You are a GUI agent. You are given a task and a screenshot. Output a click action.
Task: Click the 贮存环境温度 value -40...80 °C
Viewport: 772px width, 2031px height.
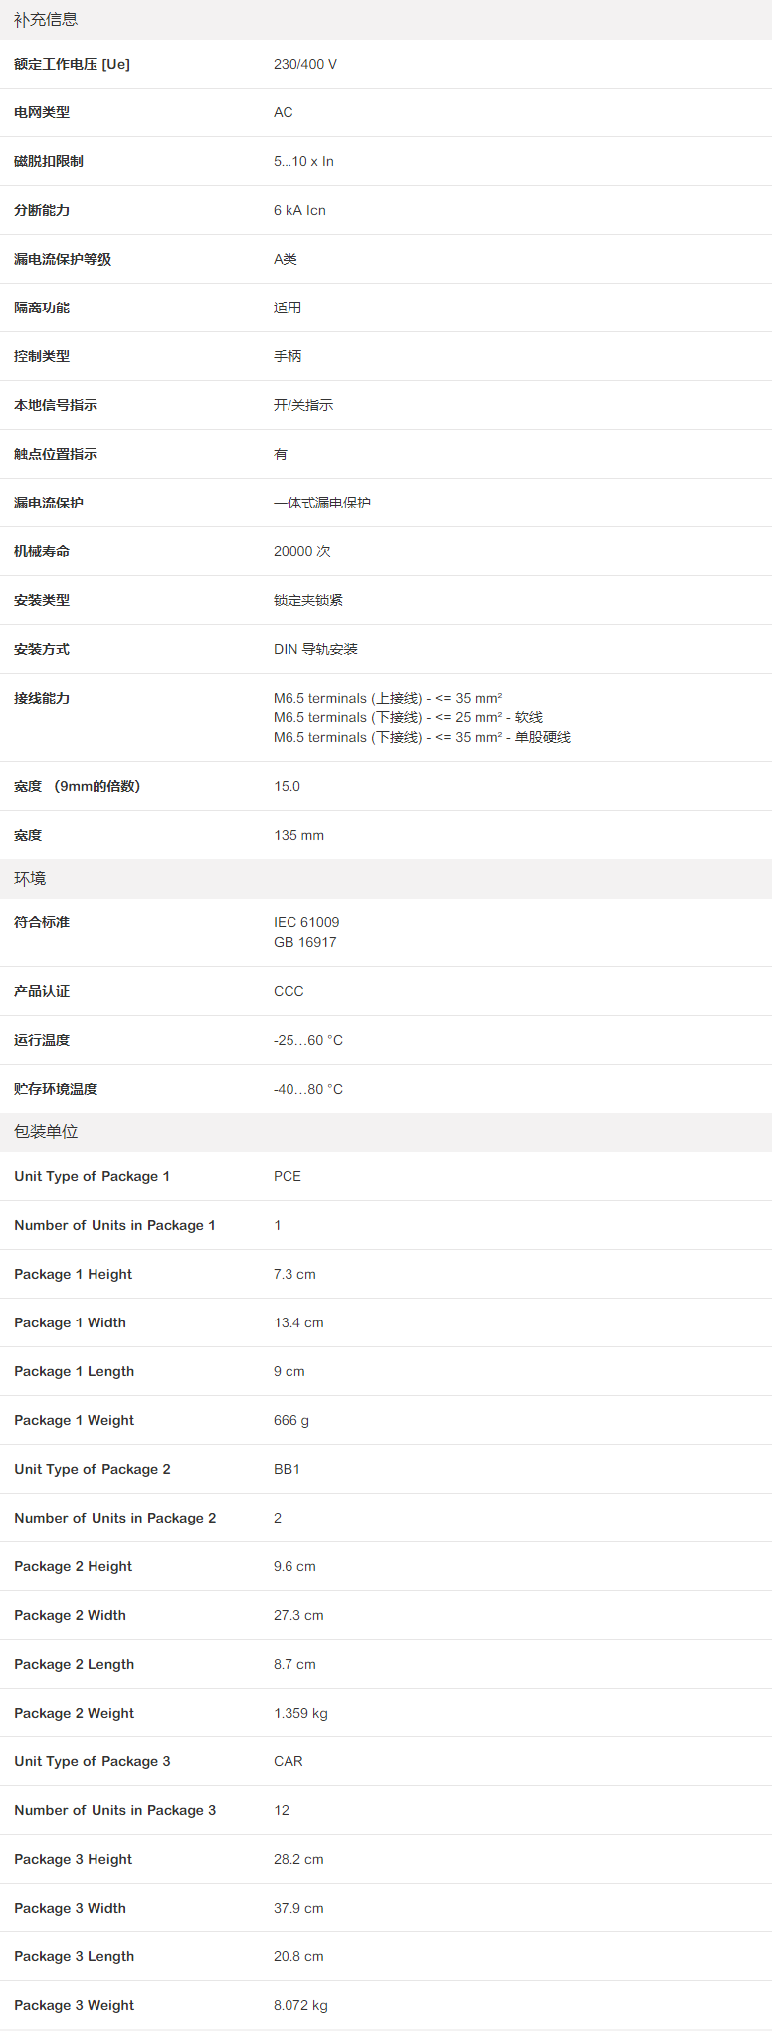308,1089
